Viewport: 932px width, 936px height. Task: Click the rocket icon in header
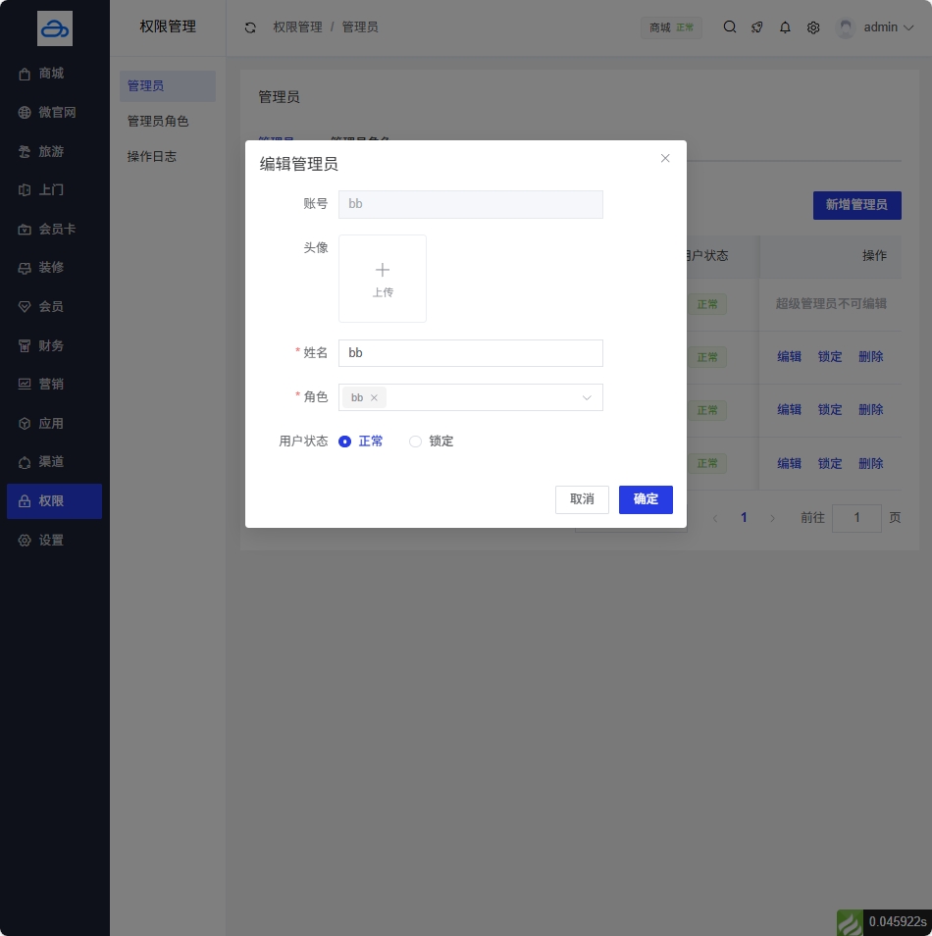[757, 27]
